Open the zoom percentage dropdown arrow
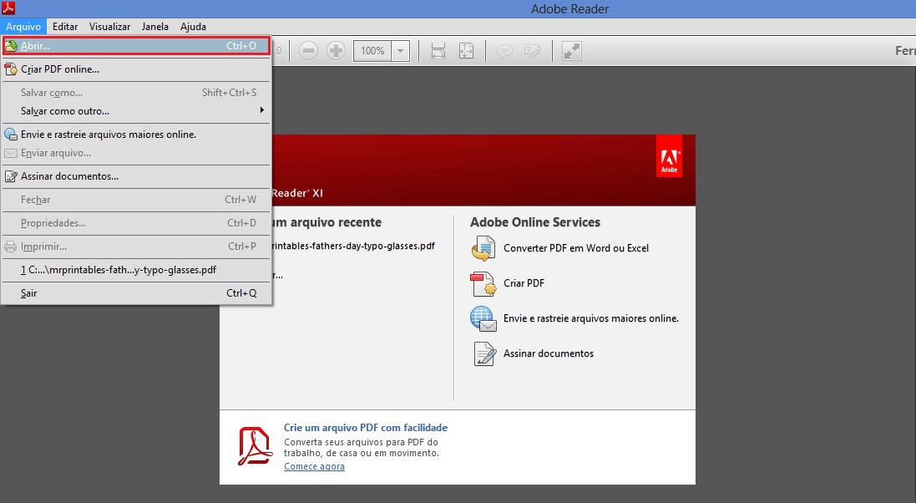 (401, 51)
